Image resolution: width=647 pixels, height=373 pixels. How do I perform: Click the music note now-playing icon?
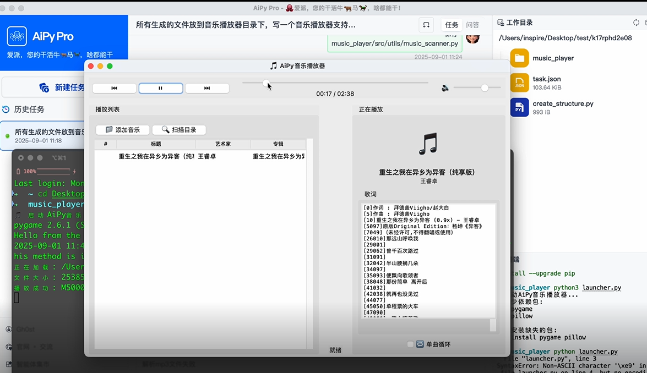coord(428,144)
